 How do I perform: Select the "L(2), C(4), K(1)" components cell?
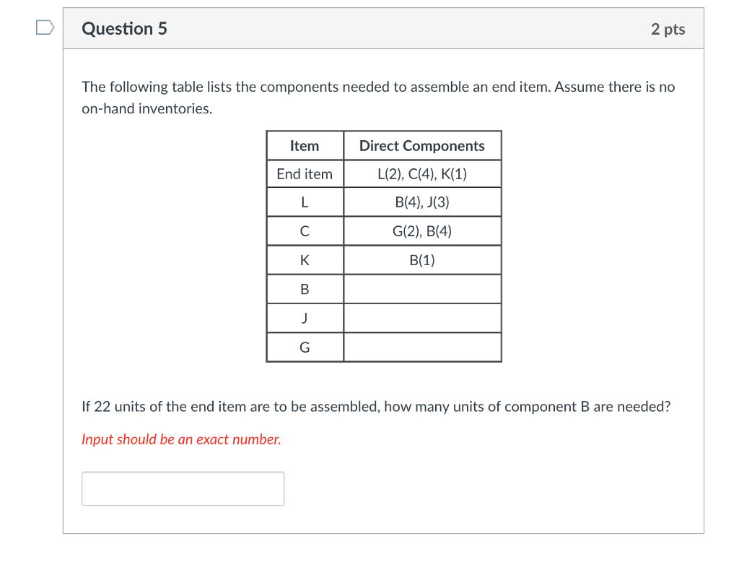click(x=422, y=173)
